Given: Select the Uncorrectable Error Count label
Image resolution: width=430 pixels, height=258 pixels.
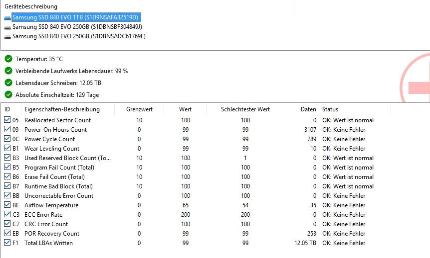Looking at the screenshot, I should 59,196.
